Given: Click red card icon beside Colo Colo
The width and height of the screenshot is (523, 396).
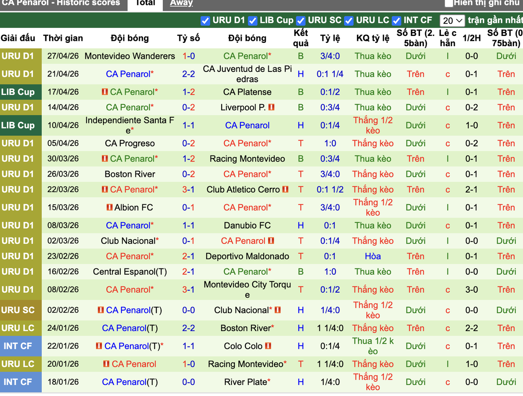Looking at the screenshot, I should pos(268,346).
